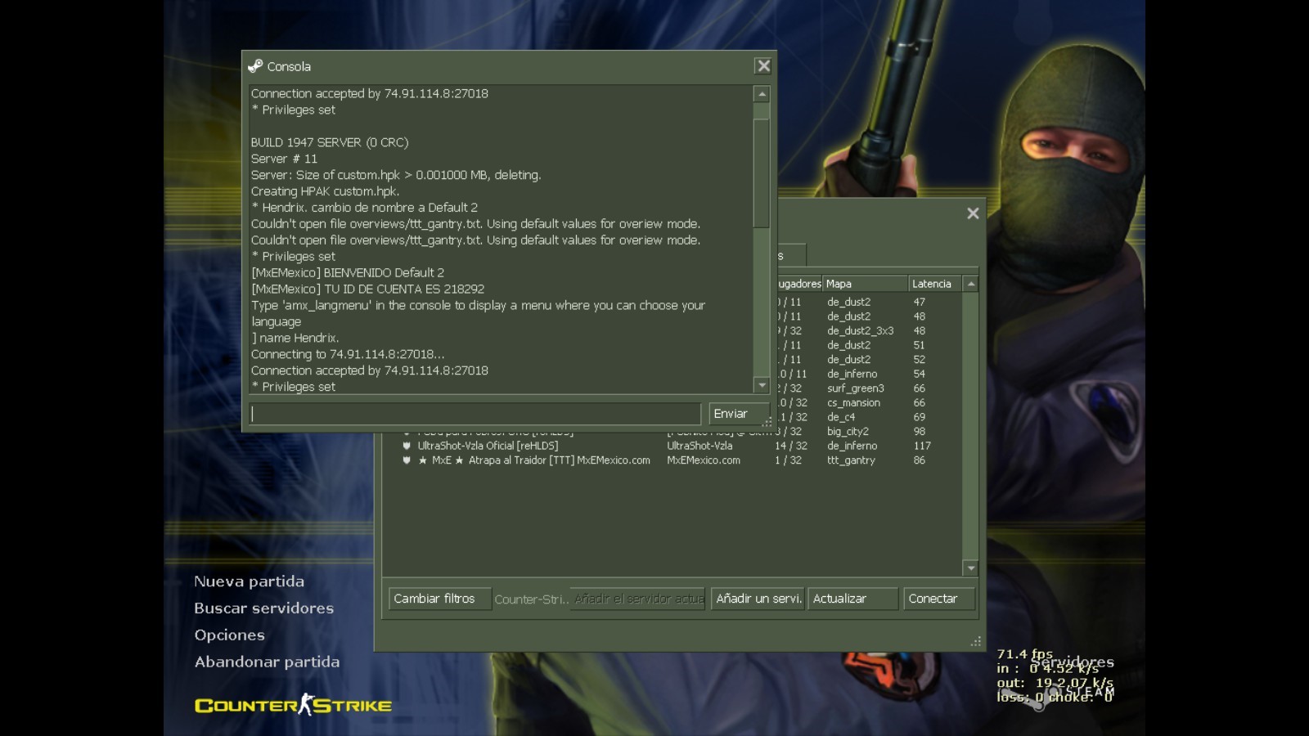This screenshot has height=736, width=1309.
Task: Click the cs_mansion map cell
Action: point(853,402)
